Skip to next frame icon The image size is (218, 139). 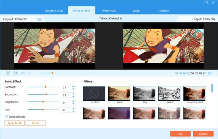click(29, 73)
